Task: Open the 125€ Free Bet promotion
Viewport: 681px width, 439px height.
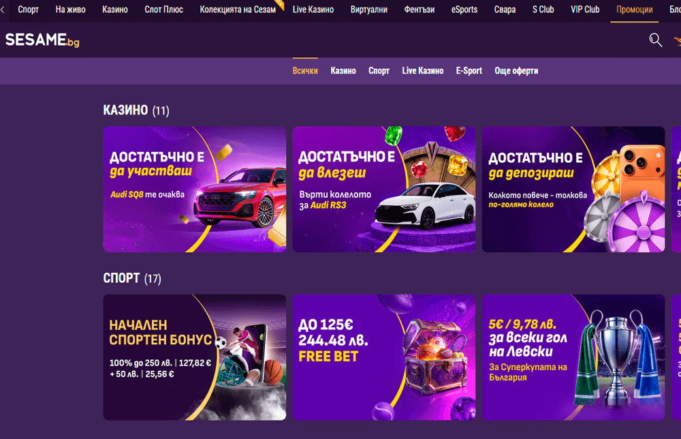Action: click(x=384, y=357)
